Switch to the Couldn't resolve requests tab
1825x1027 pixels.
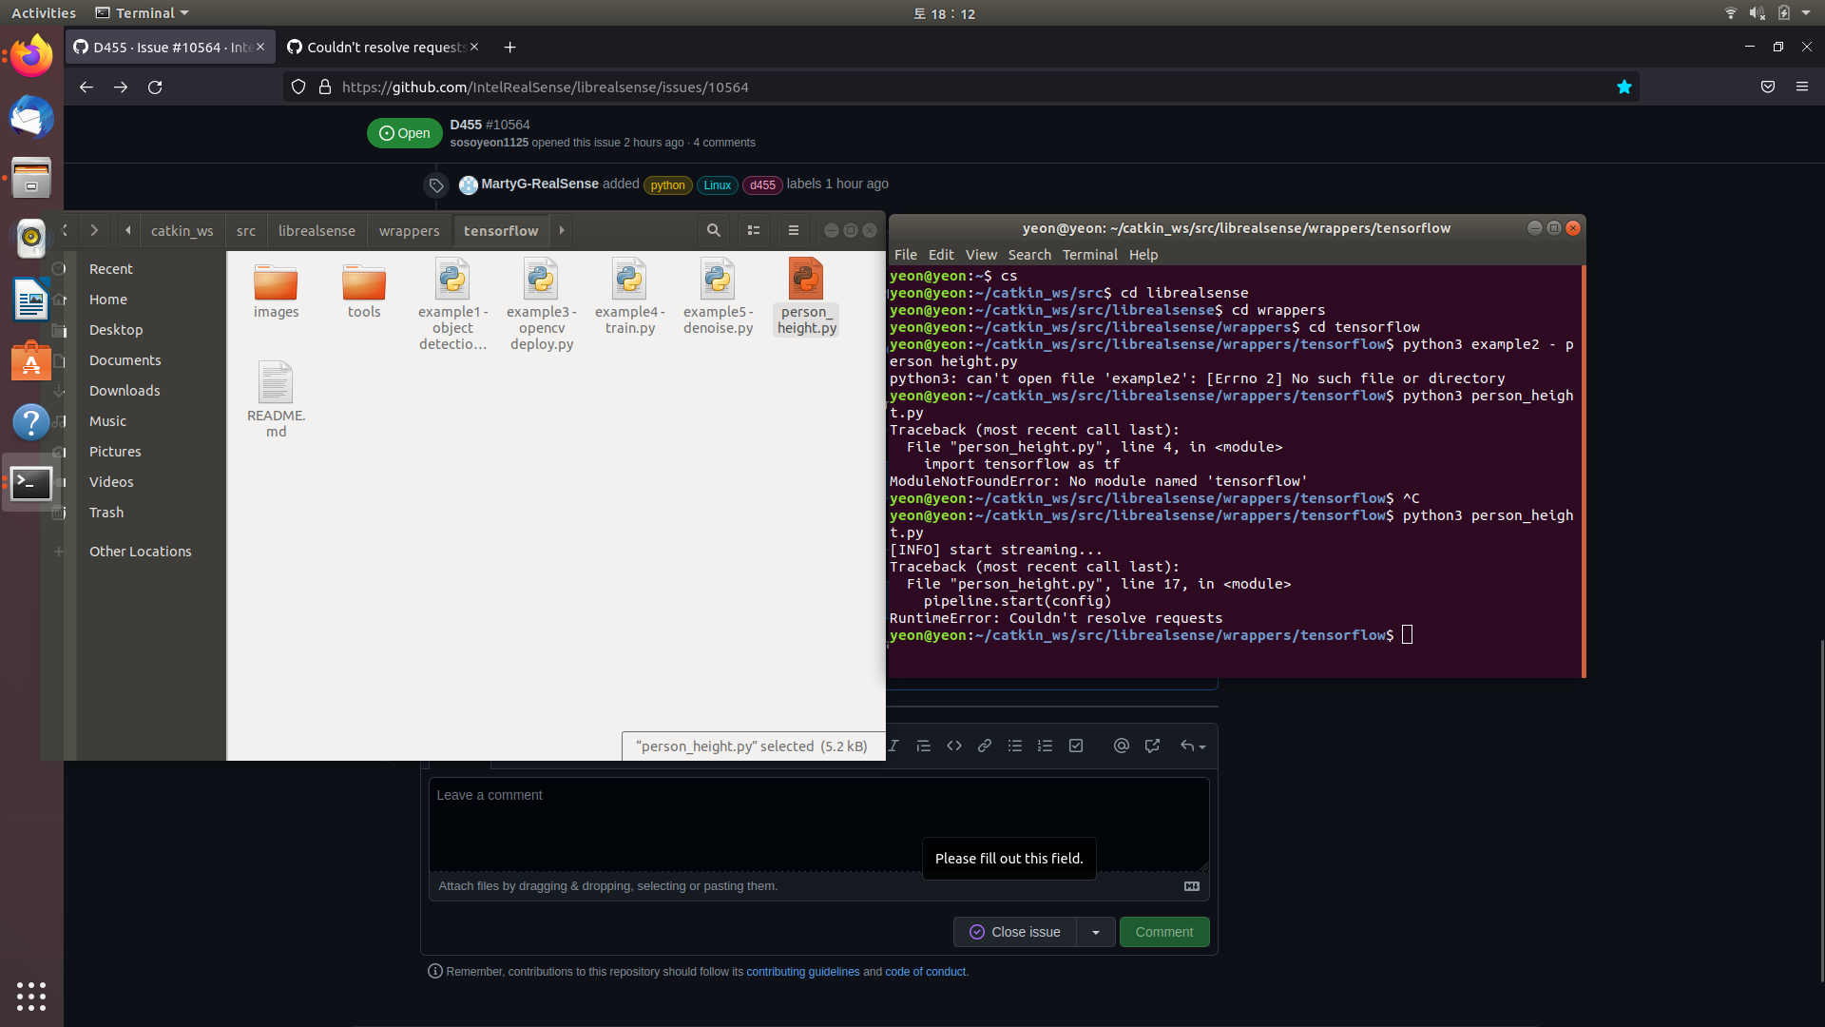(x=380, y=47)
